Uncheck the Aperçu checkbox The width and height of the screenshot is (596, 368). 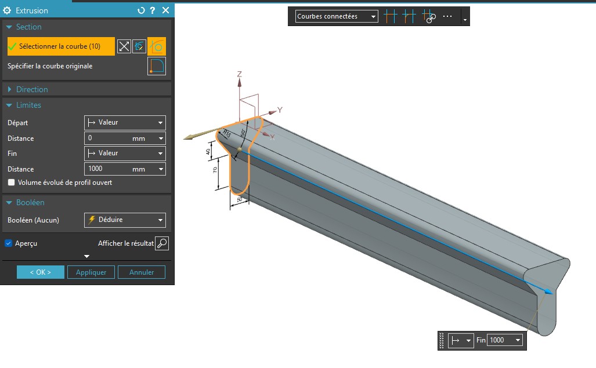coord(8,243)
